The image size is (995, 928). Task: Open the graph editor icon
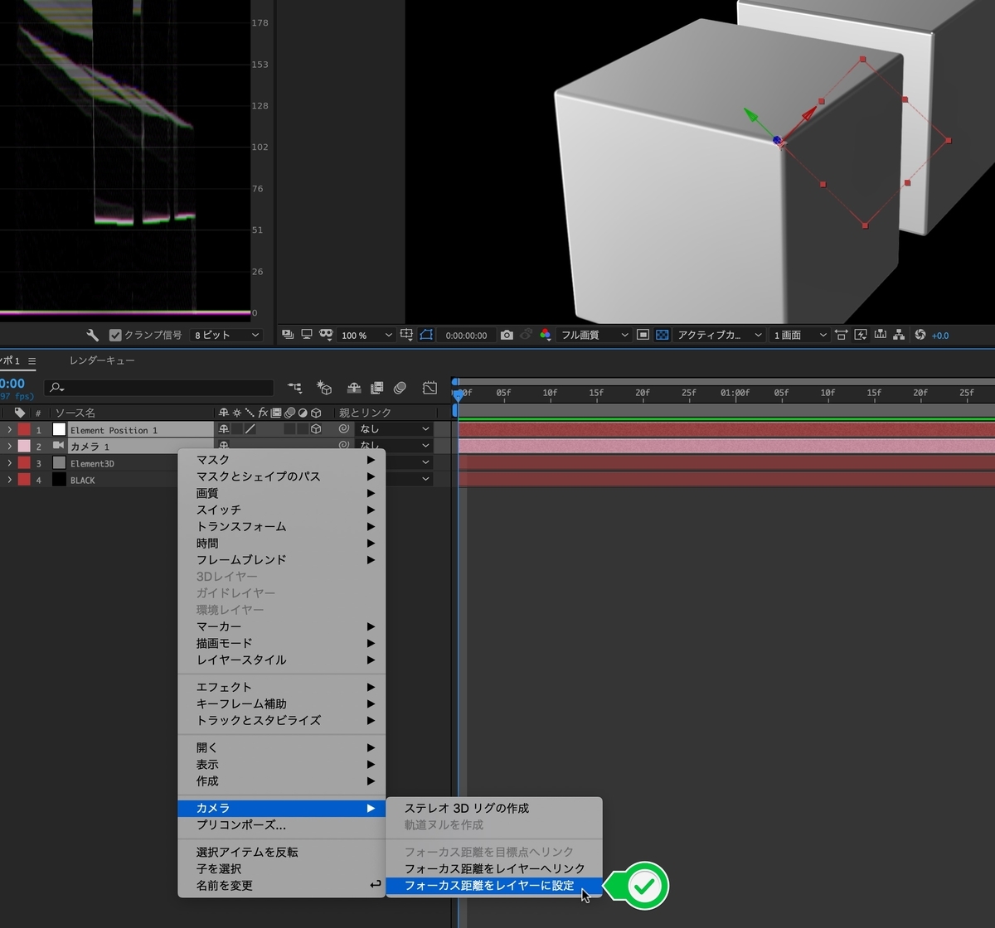point(430,387)
